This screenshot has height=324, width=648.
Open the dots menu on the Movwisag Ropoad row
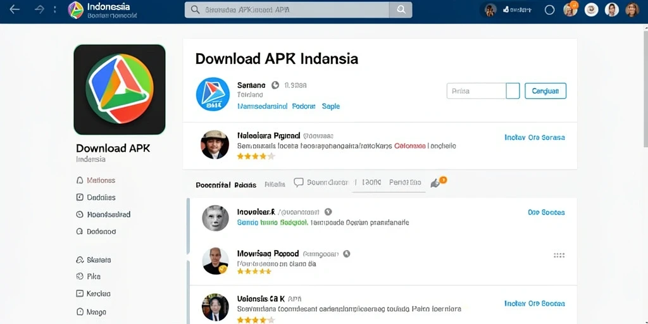point(559,256)
